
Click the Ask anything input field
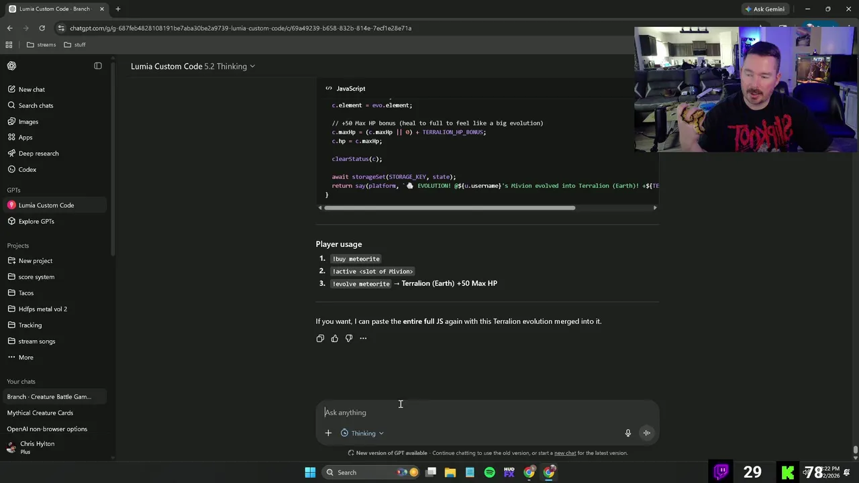487,413
